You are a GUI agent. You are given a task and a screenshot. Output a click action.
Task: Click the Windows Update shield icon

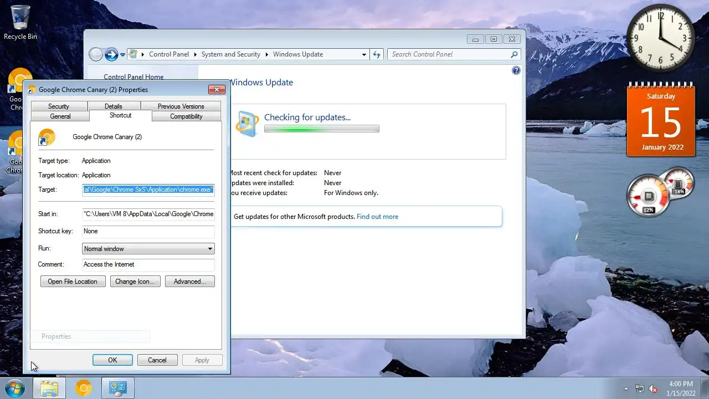(x=247, y=124)
